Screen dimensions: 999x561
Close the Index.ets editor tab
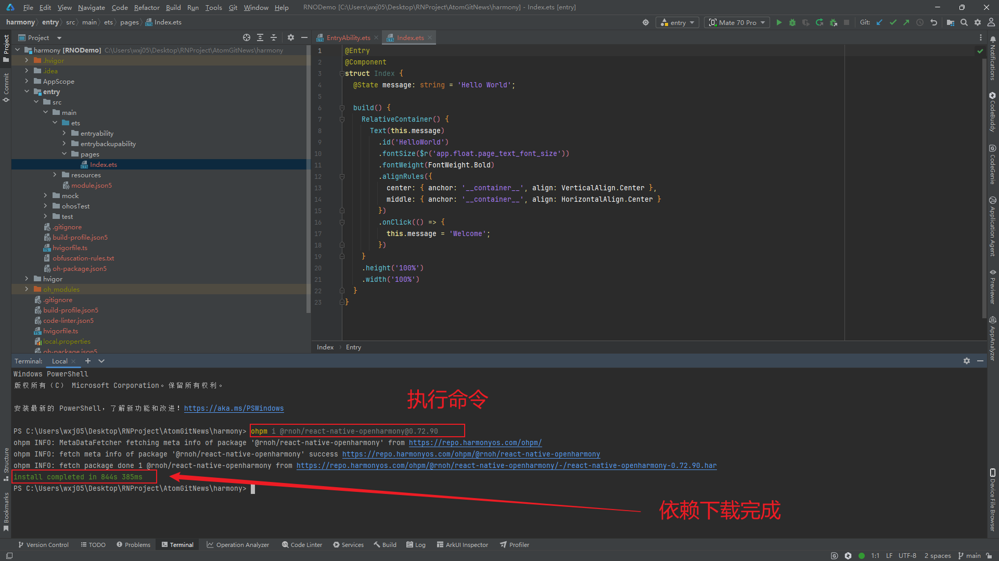tap(430, 37)
